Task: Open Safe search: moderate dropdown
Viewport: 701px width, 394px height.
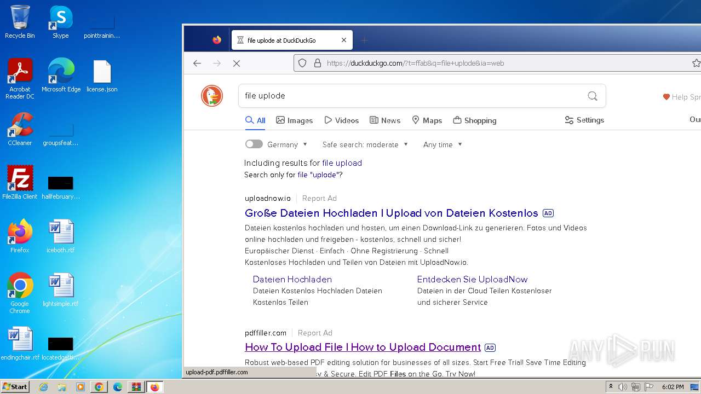Action: pyautogui.click(x=365, y=144)
